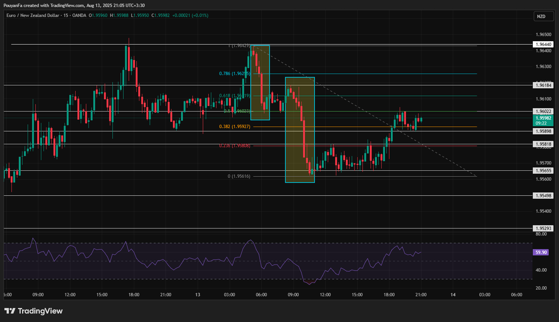Select the 1.95818 horizontal line price label
559x322 pixels.
[544, 144]
